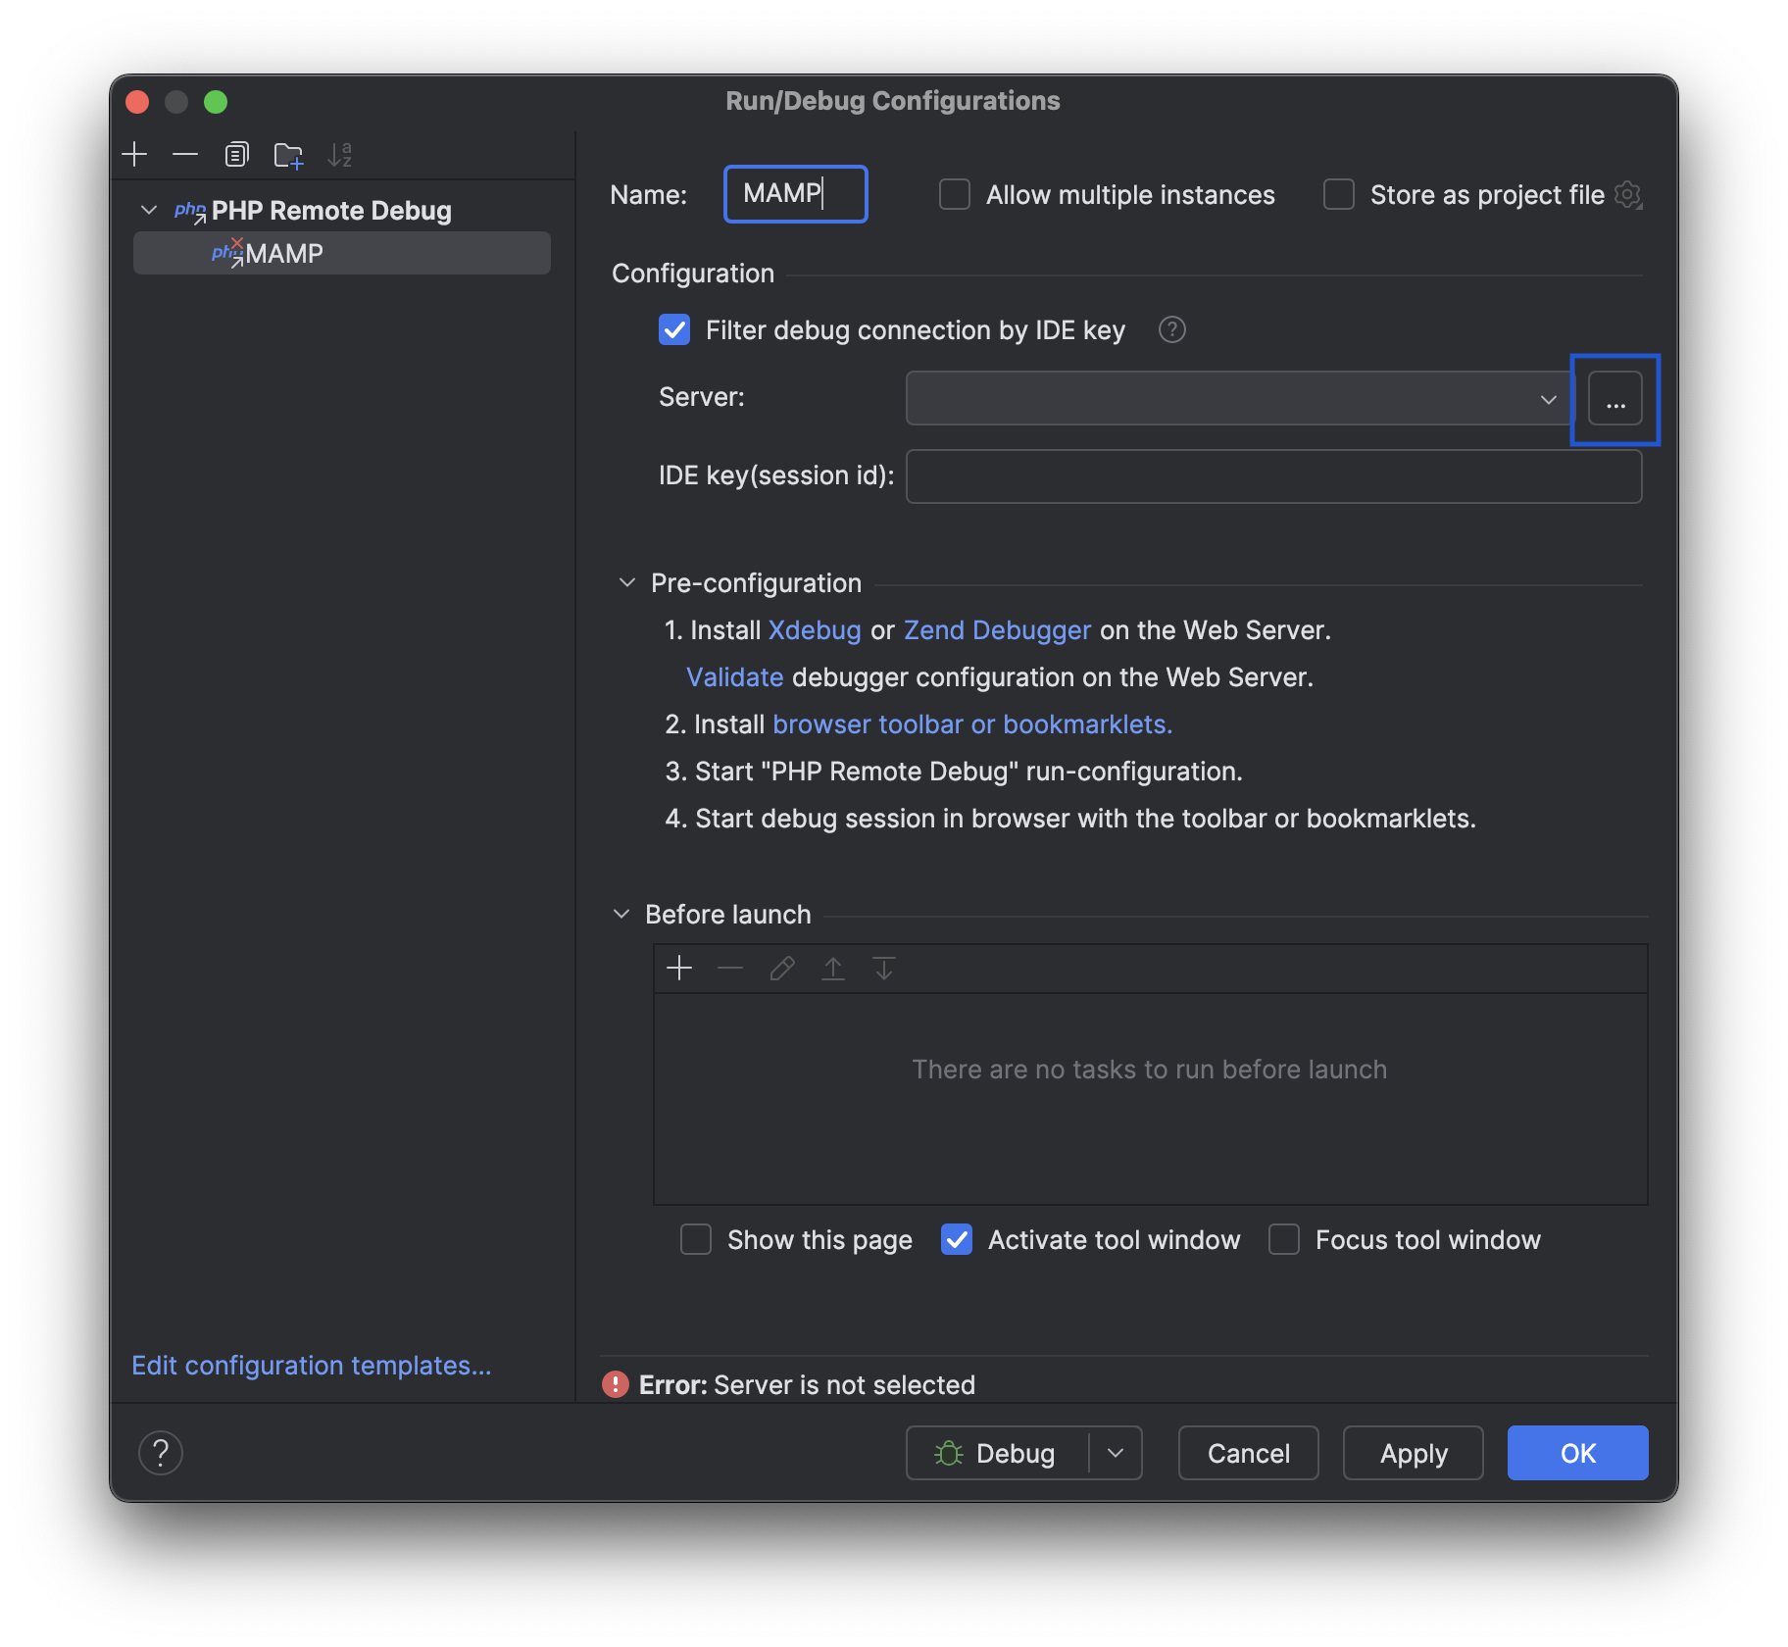Open the Store as project file settings gear

(x=1628, y=194)
